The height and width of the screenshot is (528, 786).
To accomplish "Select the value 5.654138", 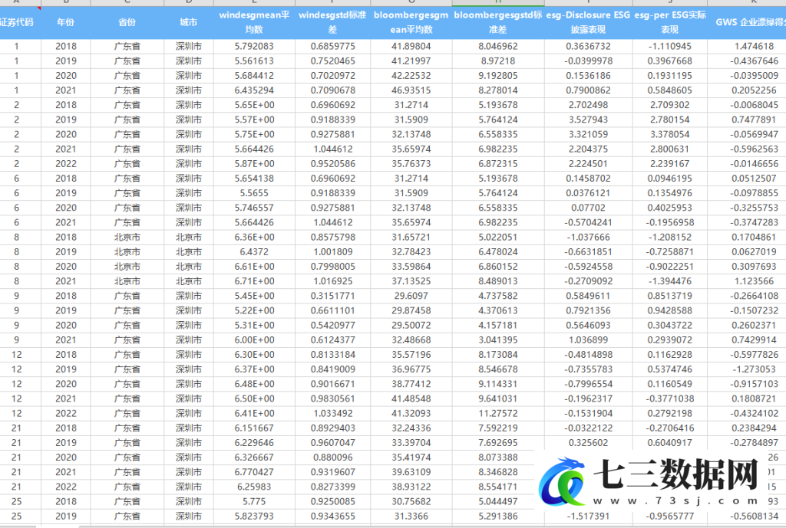I will click(254, 178).
